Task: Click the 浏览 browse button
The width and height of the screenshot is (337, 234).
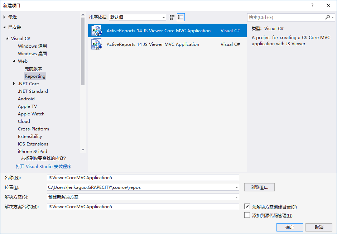Action: (259, 187)
